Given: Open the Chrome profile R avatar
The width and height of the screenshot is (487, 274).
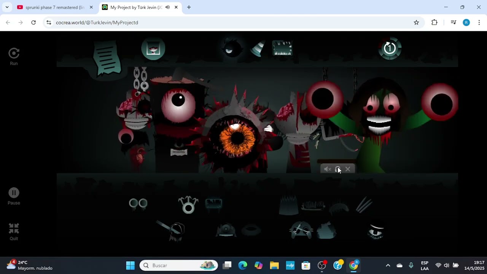Looking at the screenshot, I should tap(466, 22).
